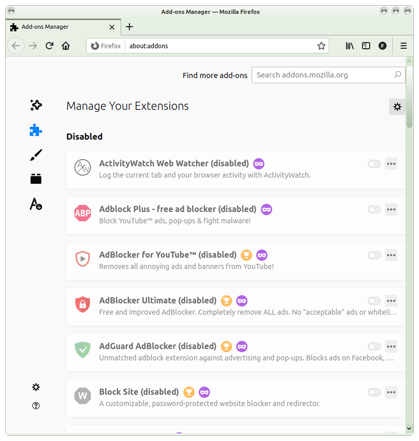This screenshot has height=441, width=419.
Task: Open more options for AdBlocker for YouTube
Action: pos(391,255)
